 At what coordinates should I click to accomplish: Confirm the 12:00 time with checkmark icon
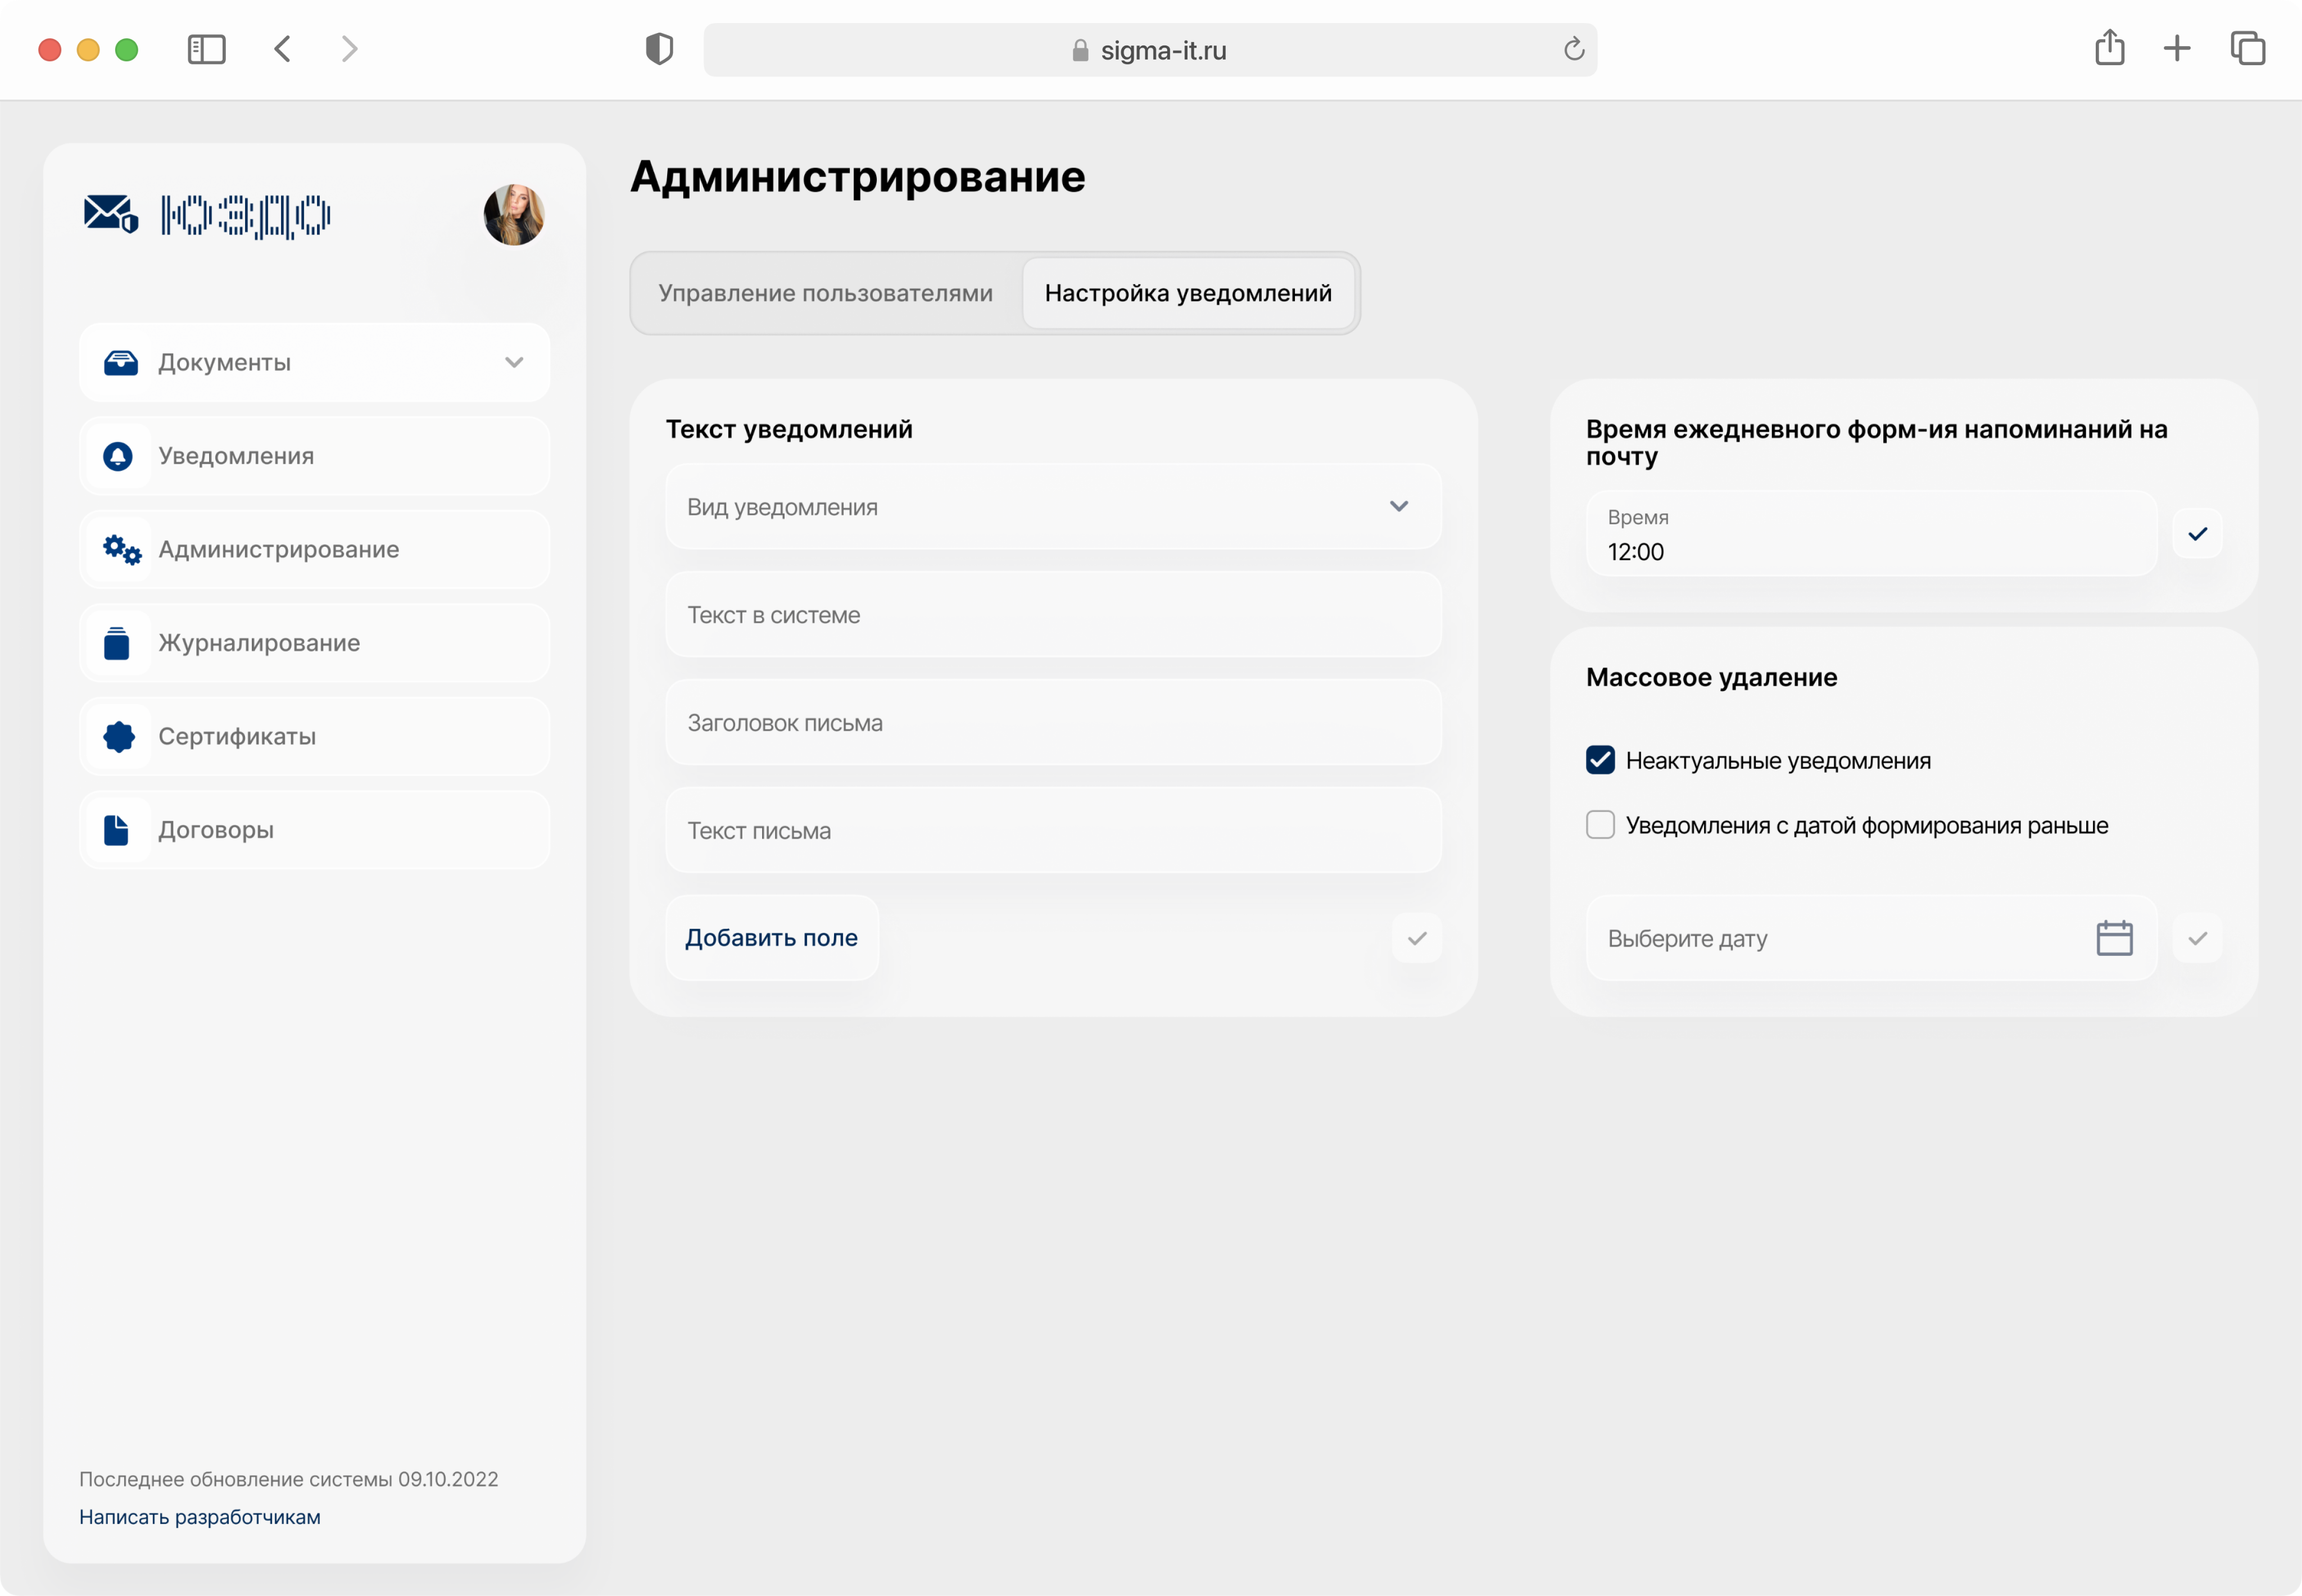coord(2197,534)
